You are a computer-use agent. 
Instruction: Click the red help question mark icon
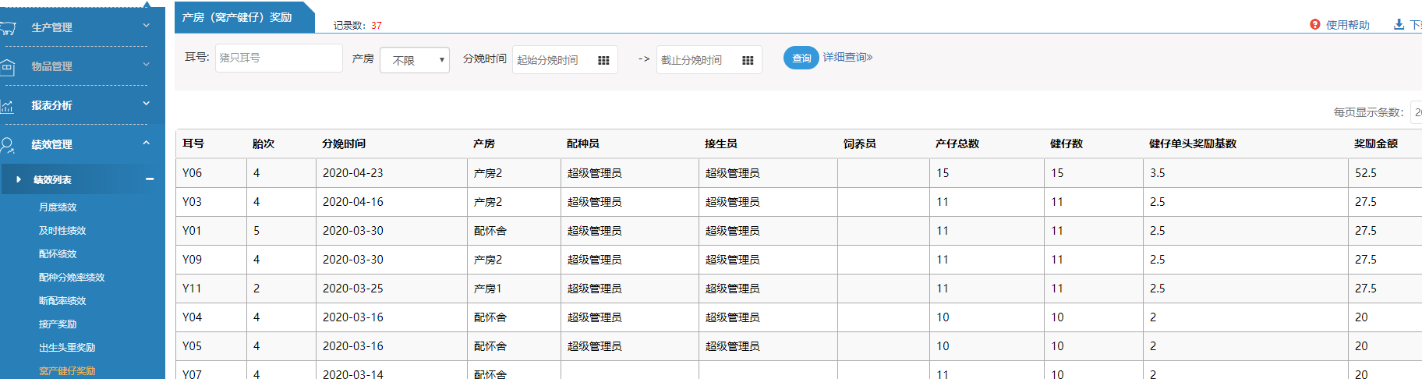1315,25
